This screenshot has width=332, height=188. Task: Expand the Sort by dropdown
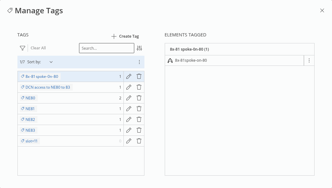(51, 62)
